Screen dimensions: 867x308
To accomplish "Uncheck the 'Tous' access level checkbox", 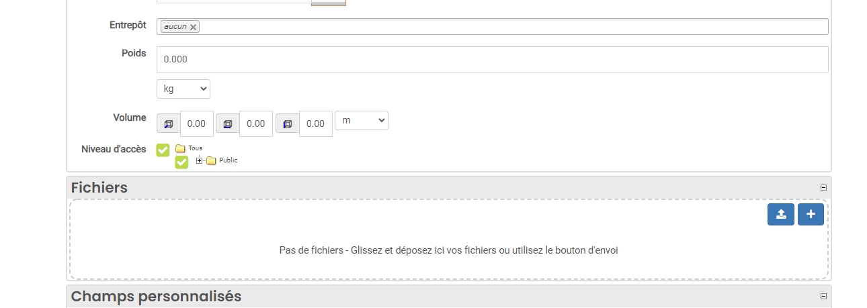I will click(163, 150).
